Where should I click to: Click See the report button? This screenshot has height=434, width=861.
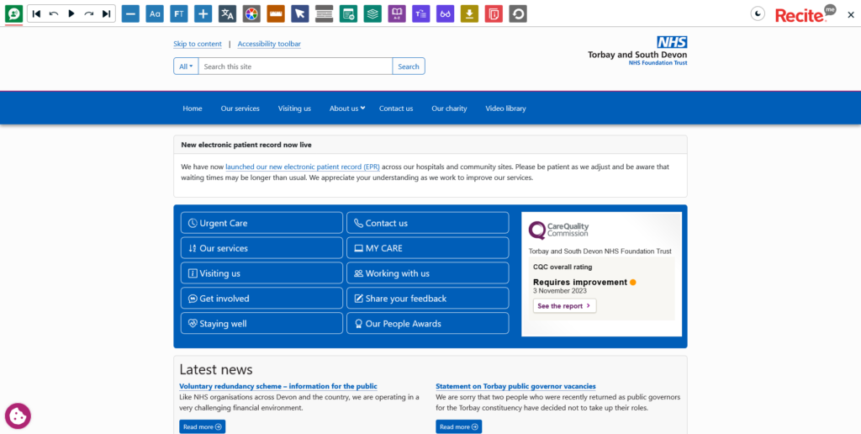coord(564,306)
